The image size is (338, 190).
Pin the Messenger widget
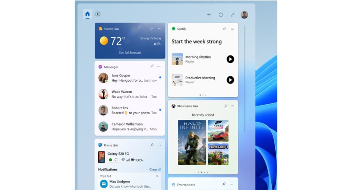pos(152,66)
